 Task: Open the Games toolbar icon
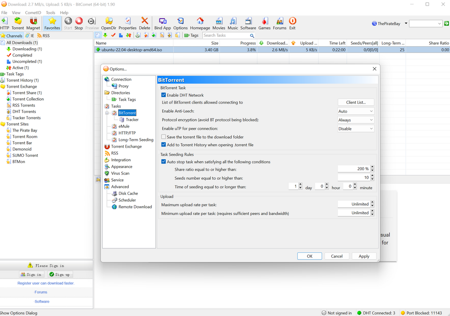[264, 23]
